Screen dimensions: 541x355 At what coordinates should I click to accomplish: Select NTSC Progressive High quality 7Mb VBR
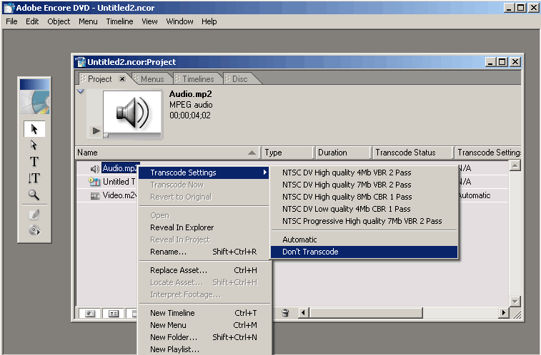364,220
